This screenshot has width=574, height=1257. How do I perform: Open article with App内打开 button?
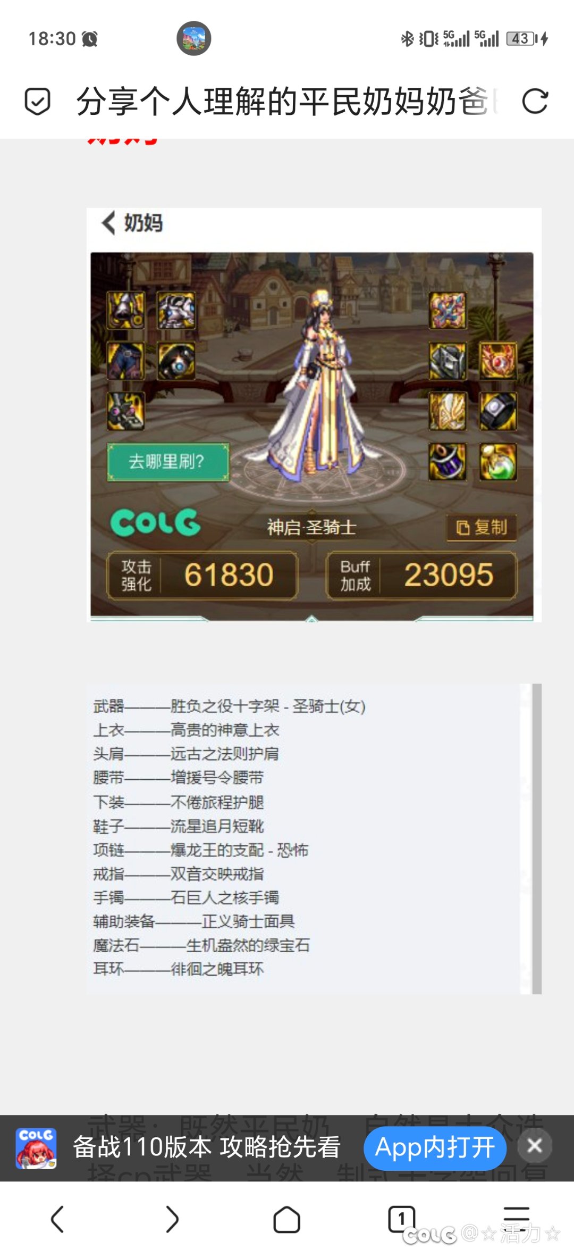[x=435, y=1147]
